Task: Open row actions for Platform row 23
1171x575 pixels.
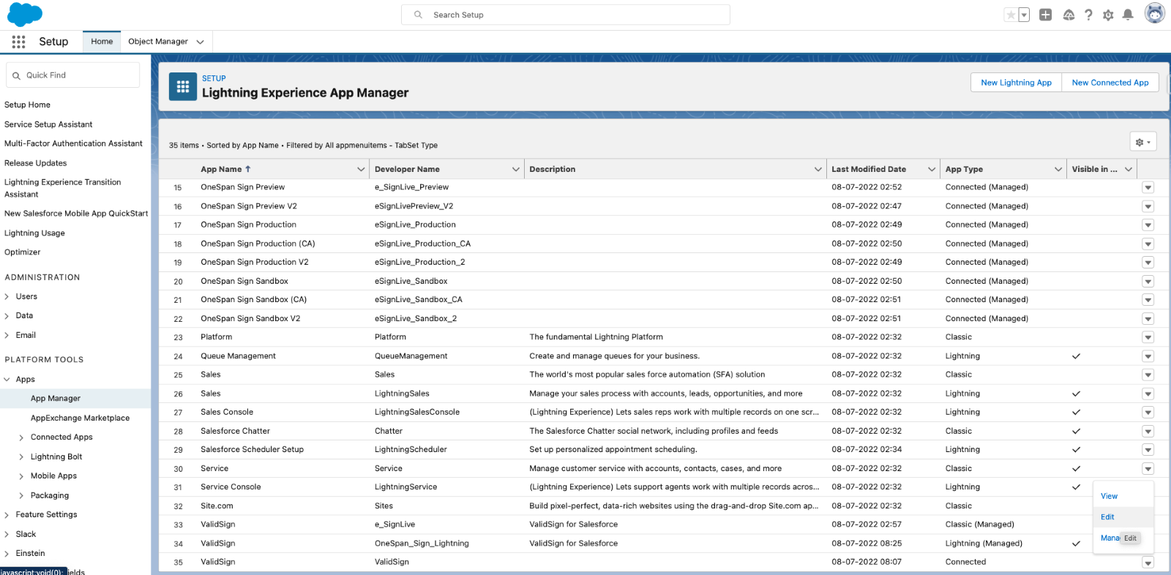Action: 1148,337
